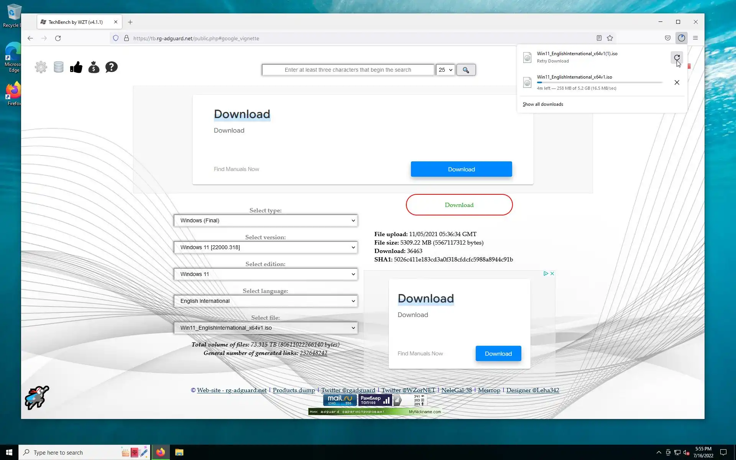Open a new browser tab

pyautogui.click(x=130, y=22)
